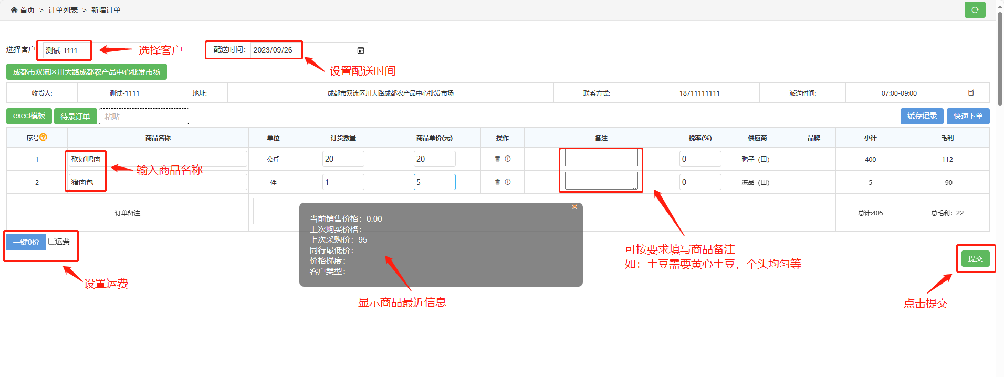
Task: Click the 快速下单 button
Action: click(x=968, y=116)
